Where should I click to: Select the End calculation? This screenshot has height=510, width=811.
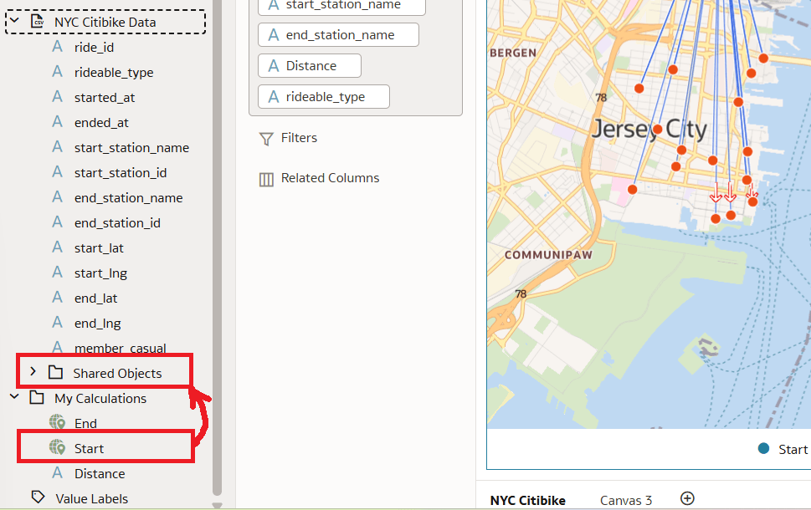point(85,424)
